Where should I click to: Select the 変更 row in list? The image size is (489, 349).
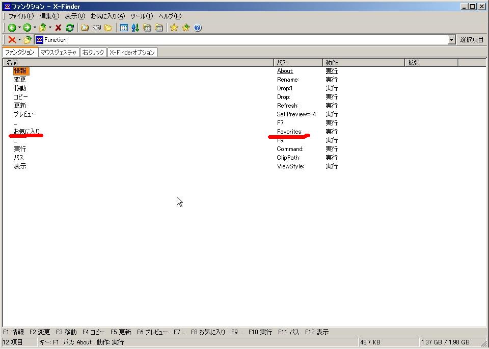coord(20,80)
